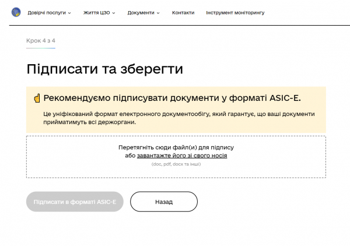Image resolution: width=350 pixels, height=246 pixels.
Task: Click the hint text (doc, pdf, docx та інші)
Action: click(x=176, y=164)
